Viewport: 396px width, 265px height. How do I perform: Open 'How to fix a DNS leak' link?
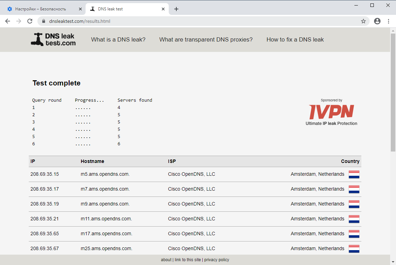point(295,39)
